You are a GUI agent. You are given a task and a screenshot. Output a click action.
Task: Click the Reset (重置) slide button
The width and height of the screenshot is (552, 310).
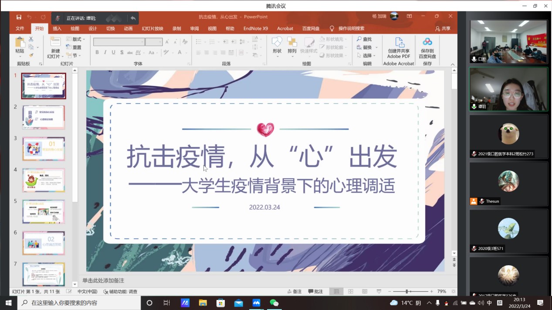(x=74, y=47)
